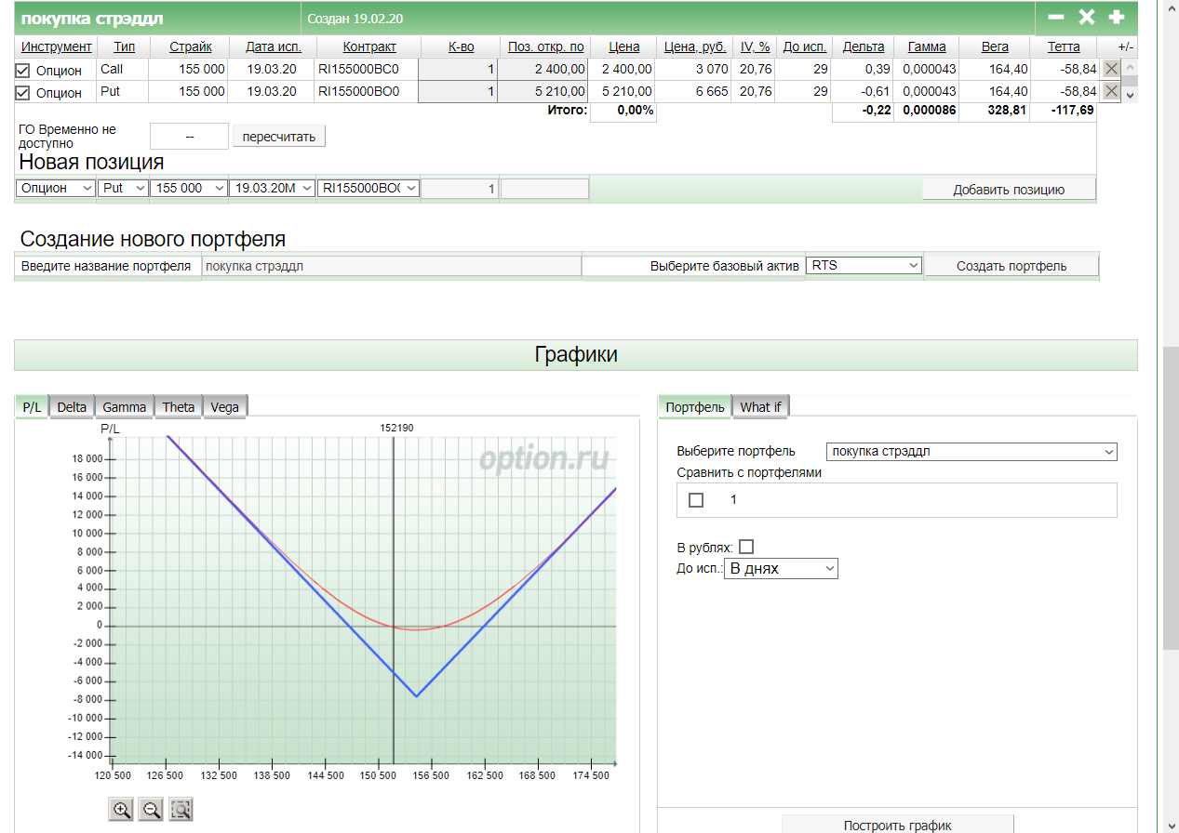
Task: Uncheck the Call option row checkbox
Action: [x=23, y=70]
